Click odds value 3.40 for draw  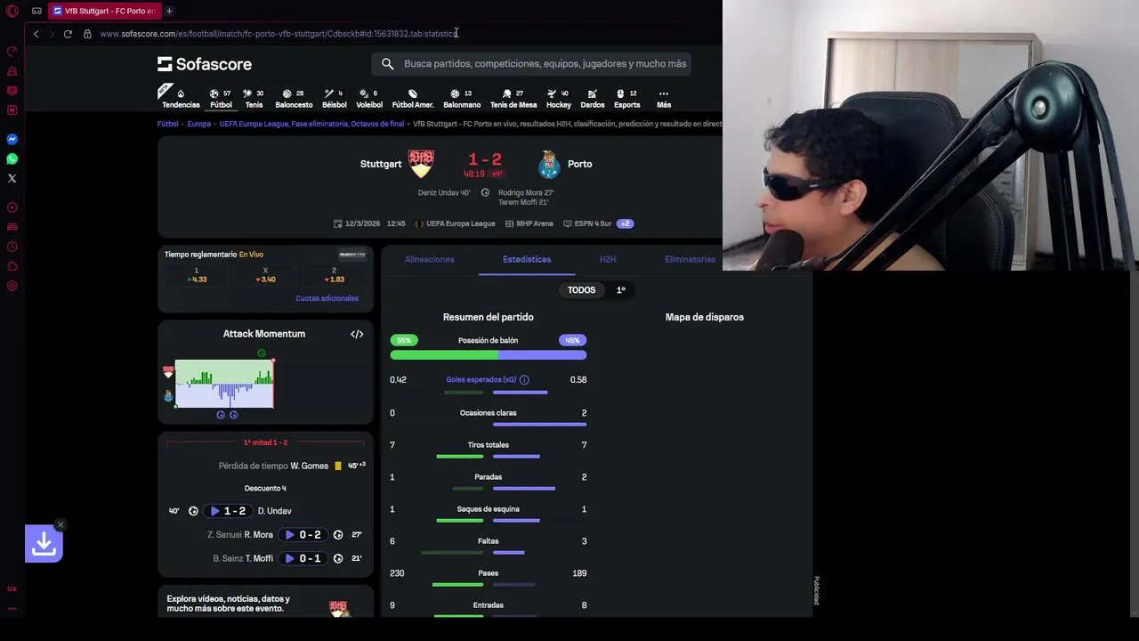point(265,280)
